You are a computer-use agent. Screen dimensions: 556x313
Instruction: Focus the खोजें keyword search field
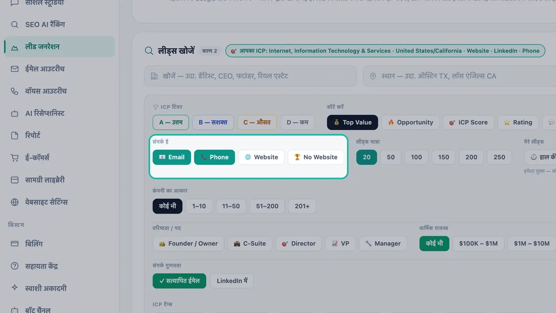click(250, 76)
